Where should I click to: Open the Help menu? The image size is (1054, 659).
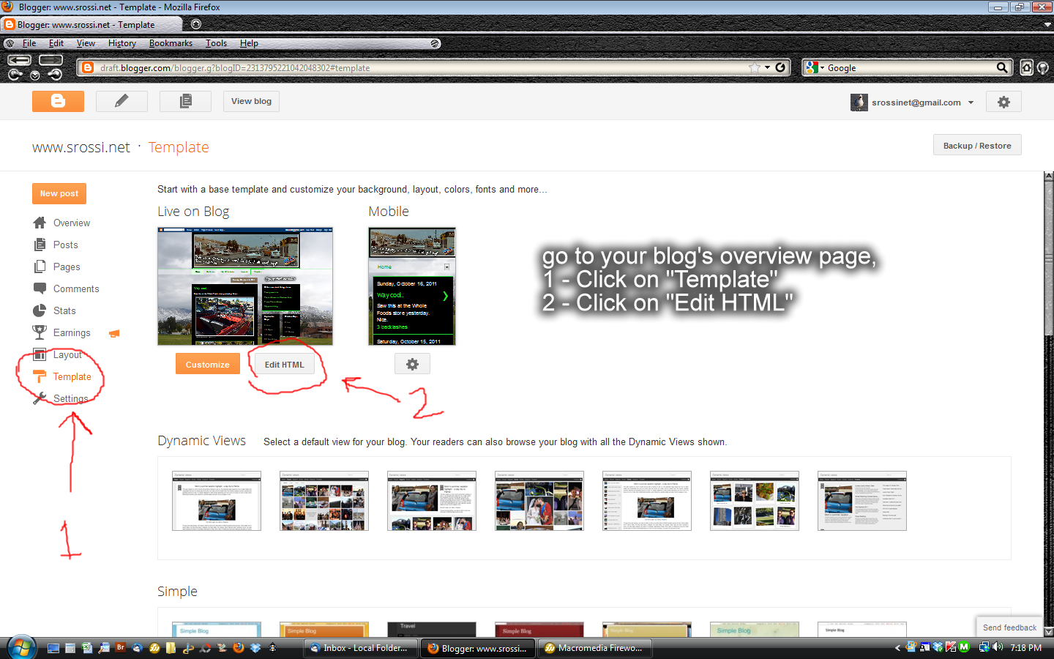[249, 43]
